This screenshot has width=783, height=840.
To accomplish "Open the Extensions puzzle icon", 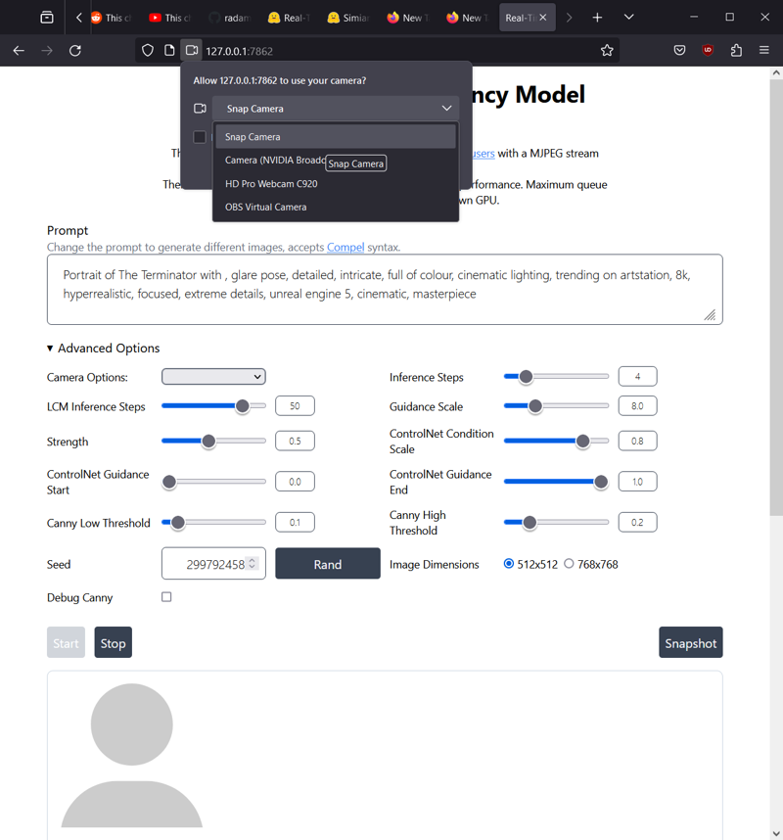I will click(736, 50).
